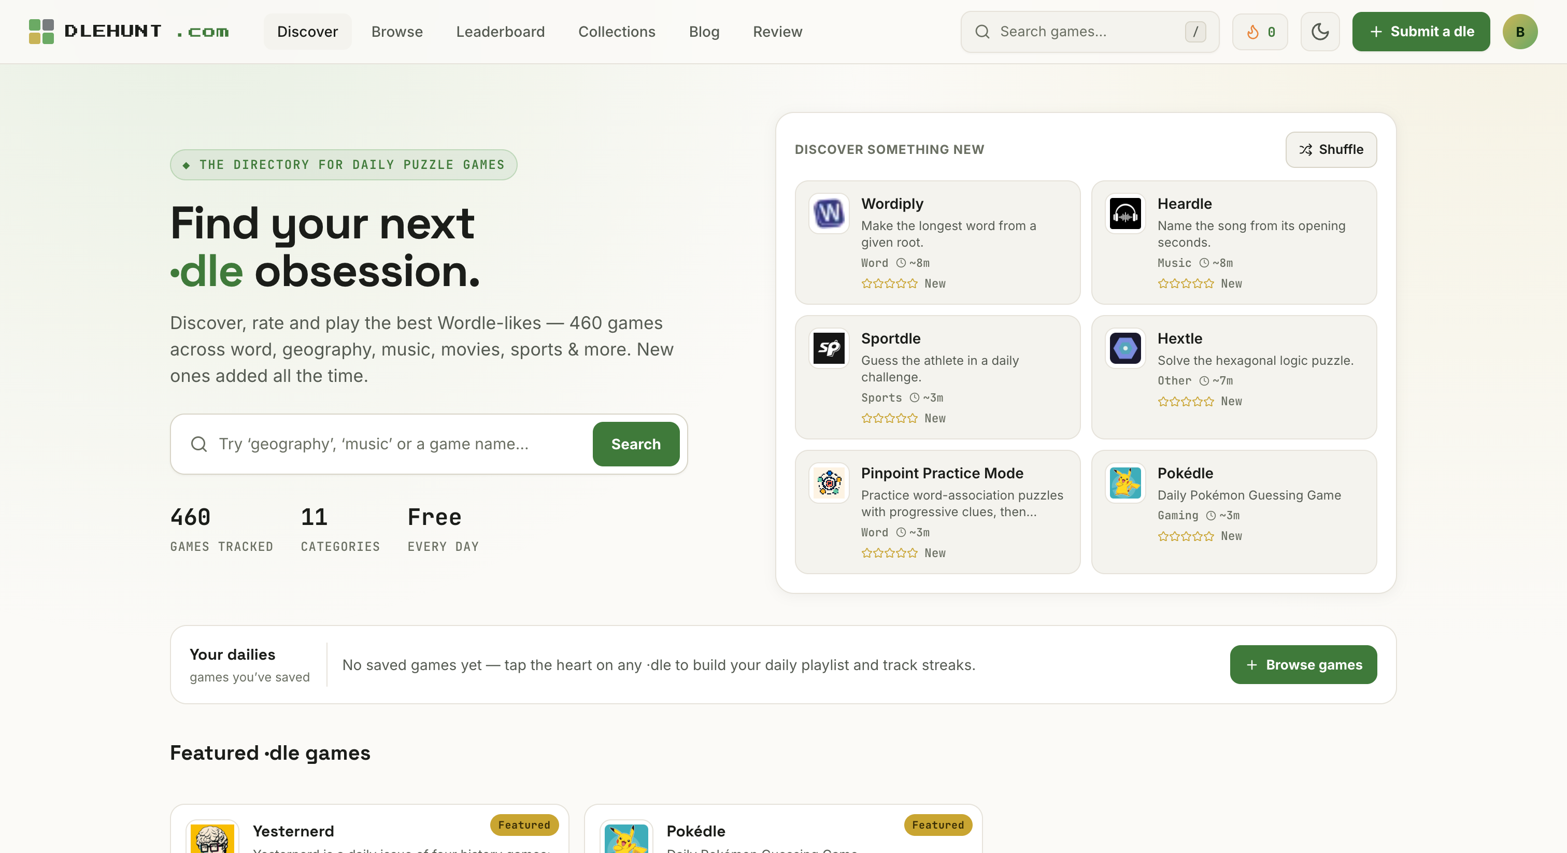Open the user avatar B menu
The image size is (1567, 853).
tap(1519, 32)
